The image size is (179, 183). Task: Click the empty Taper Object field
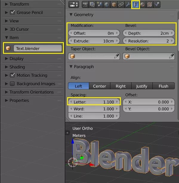[x=94, y=56]
